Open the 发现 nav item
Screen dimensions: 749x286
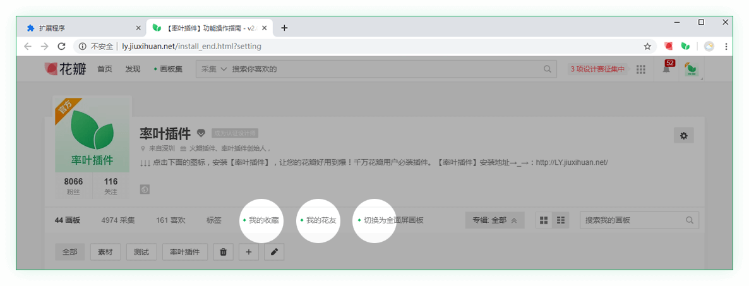133,69
